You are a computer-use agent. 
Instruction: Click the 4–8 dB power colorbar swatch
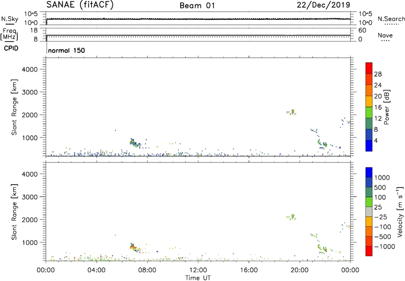369,134
